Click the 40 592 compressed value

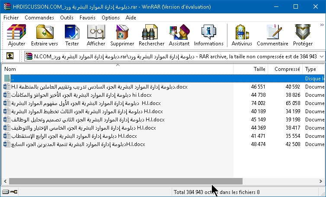click(293, 87)
